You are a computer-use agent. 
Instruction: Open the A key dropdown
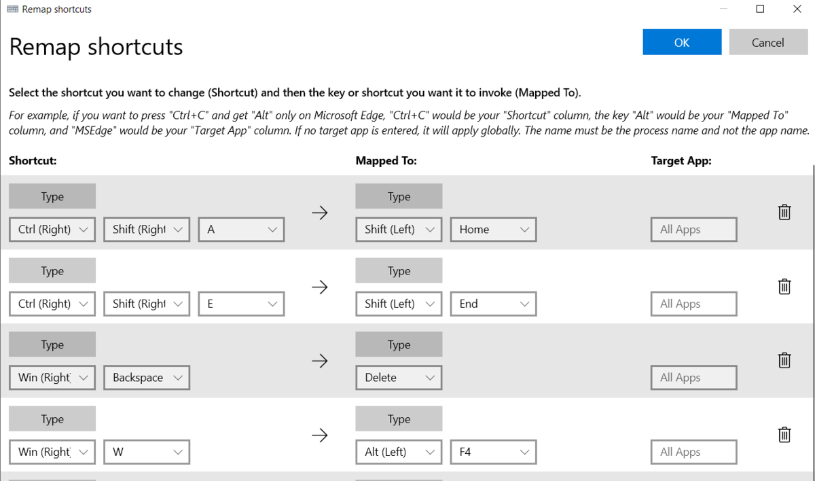(241, 230)
